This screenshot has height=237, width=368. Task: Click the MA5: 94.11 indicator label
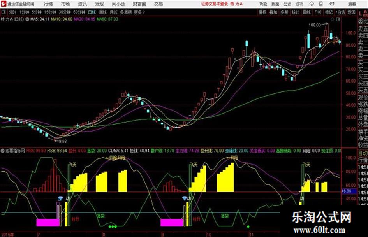[40, 19]
